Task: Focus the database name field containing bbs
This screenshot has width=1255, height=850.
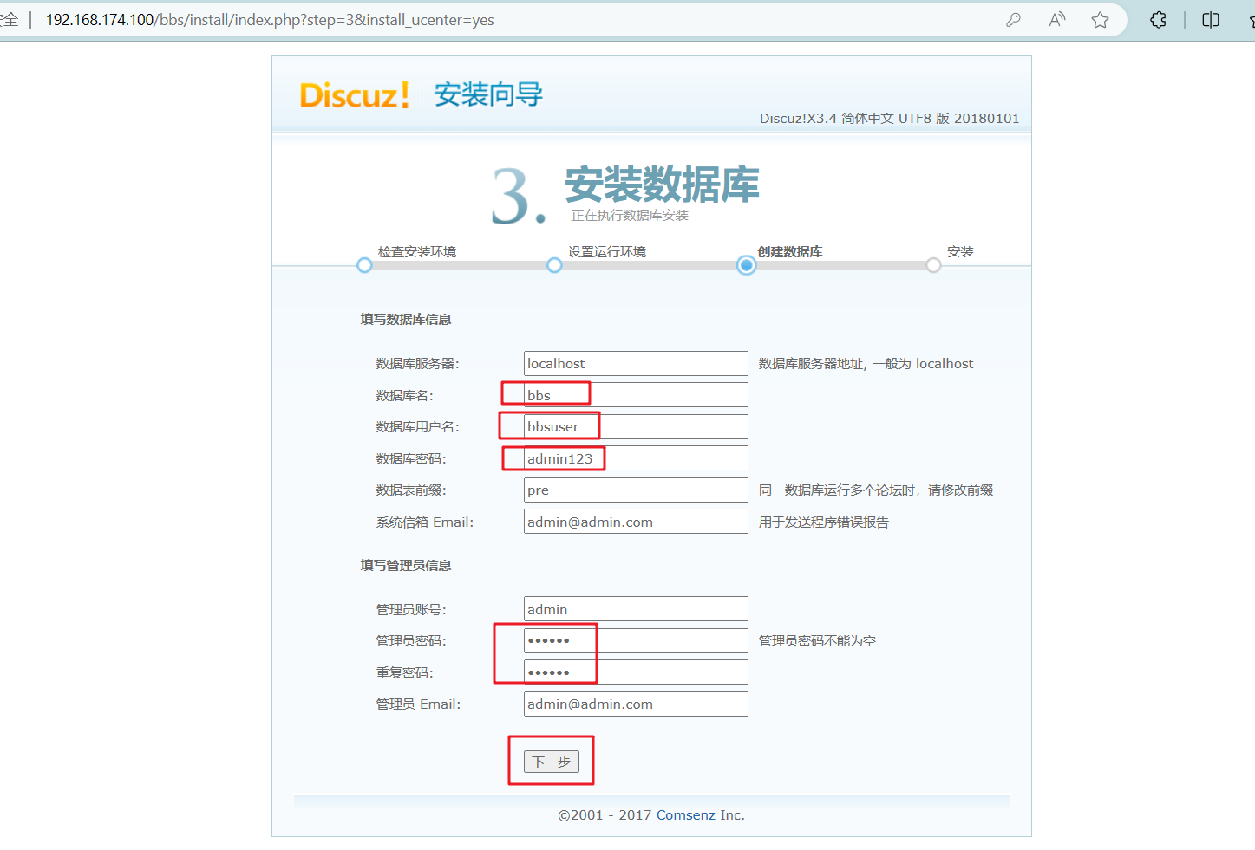Action: (x=636, y=395)
